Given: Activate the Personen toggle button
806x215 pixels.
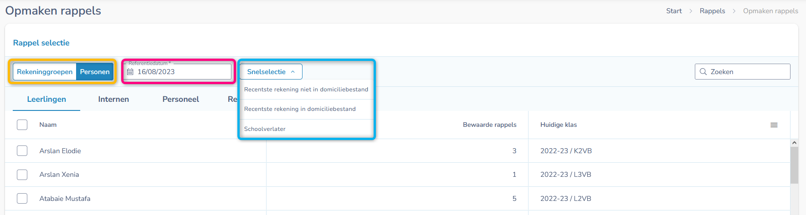Looking at the screenshot, I should pos(95,72).
